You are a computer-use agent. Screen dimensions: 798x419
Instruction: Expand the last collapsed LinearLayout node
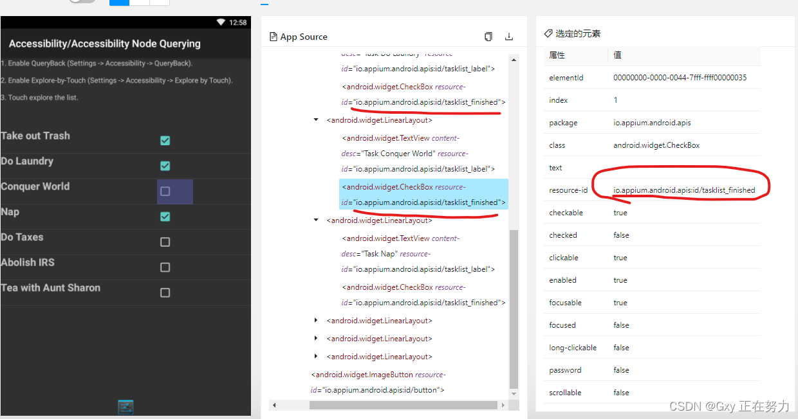pos(315,356)
